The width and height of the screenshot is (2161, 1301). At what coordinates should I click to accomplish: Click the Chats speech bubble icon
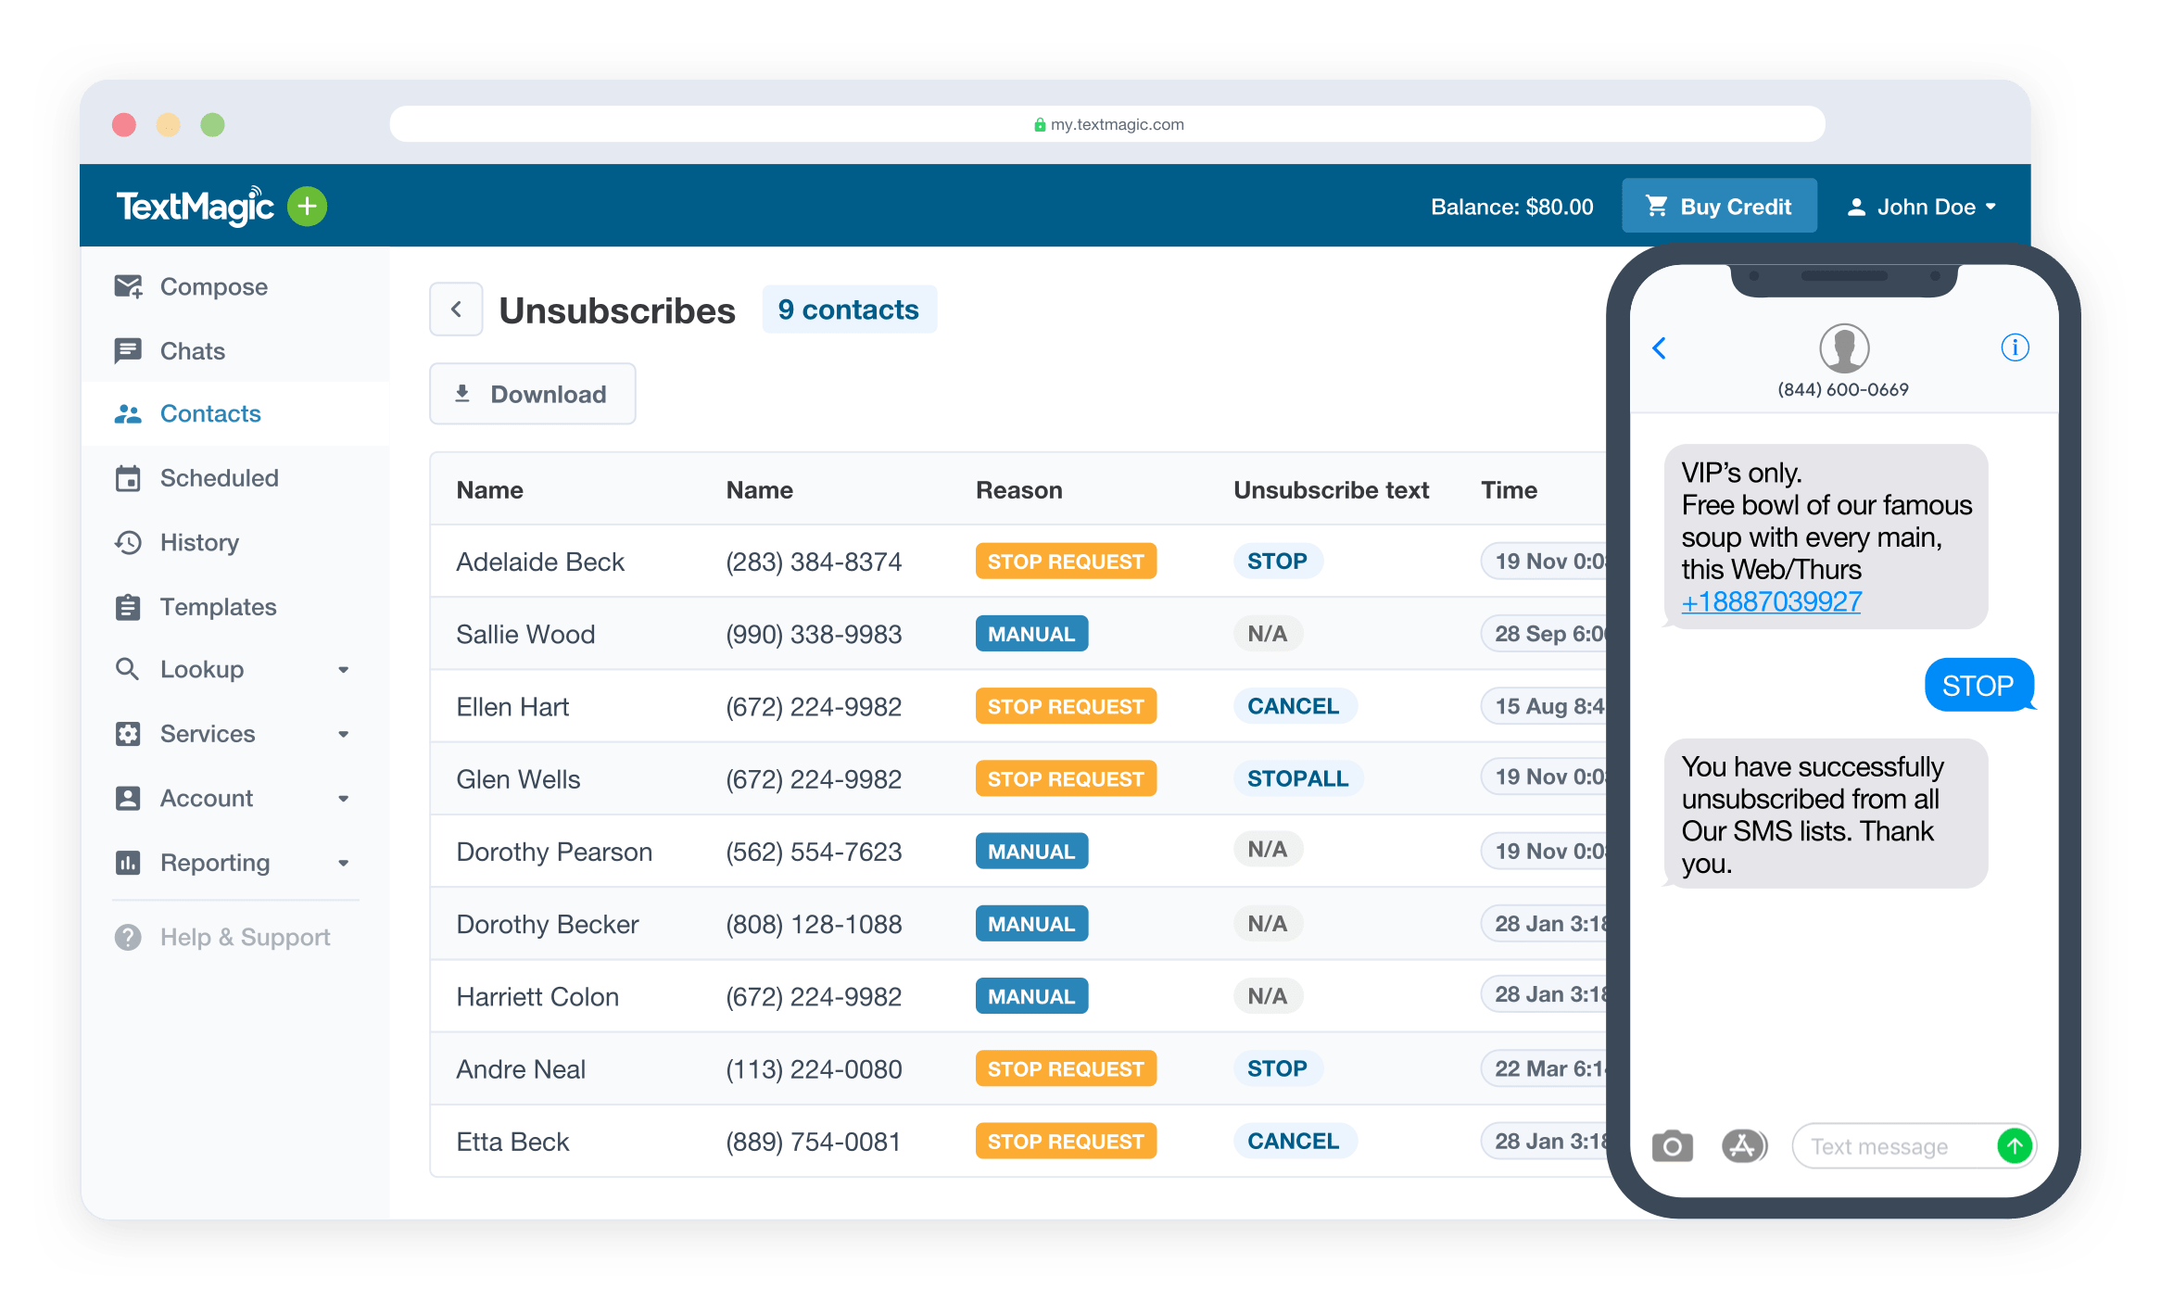(128, 350)
